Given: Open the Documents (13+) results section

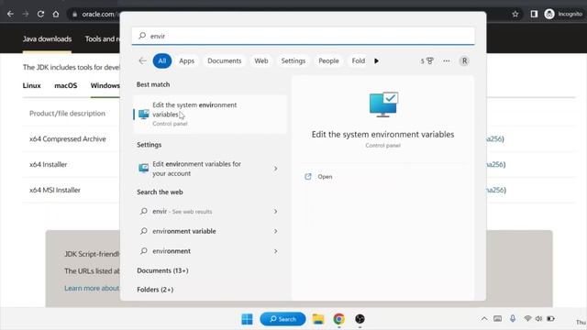Looking at the screenshot, I should tap(162, 270).
